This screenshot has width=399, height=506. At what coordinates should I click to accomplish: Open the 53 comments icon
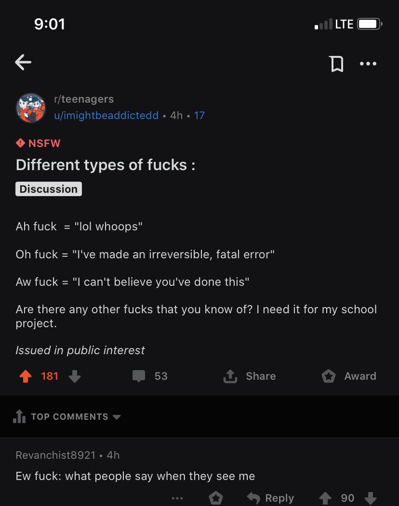(139, 376)
